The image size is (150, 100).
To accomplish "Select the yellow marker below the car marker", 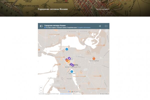I will [68, 61].
